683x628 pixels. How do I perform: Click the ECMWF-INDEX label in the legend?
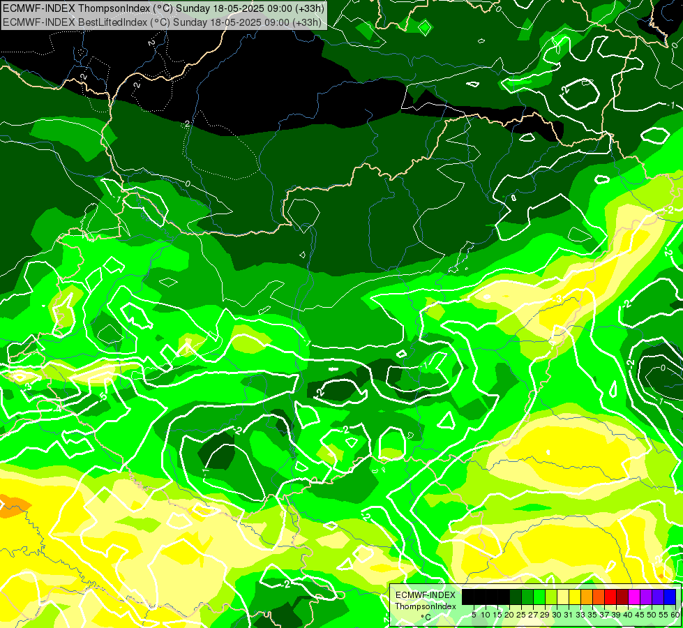[x=426, y=595]
